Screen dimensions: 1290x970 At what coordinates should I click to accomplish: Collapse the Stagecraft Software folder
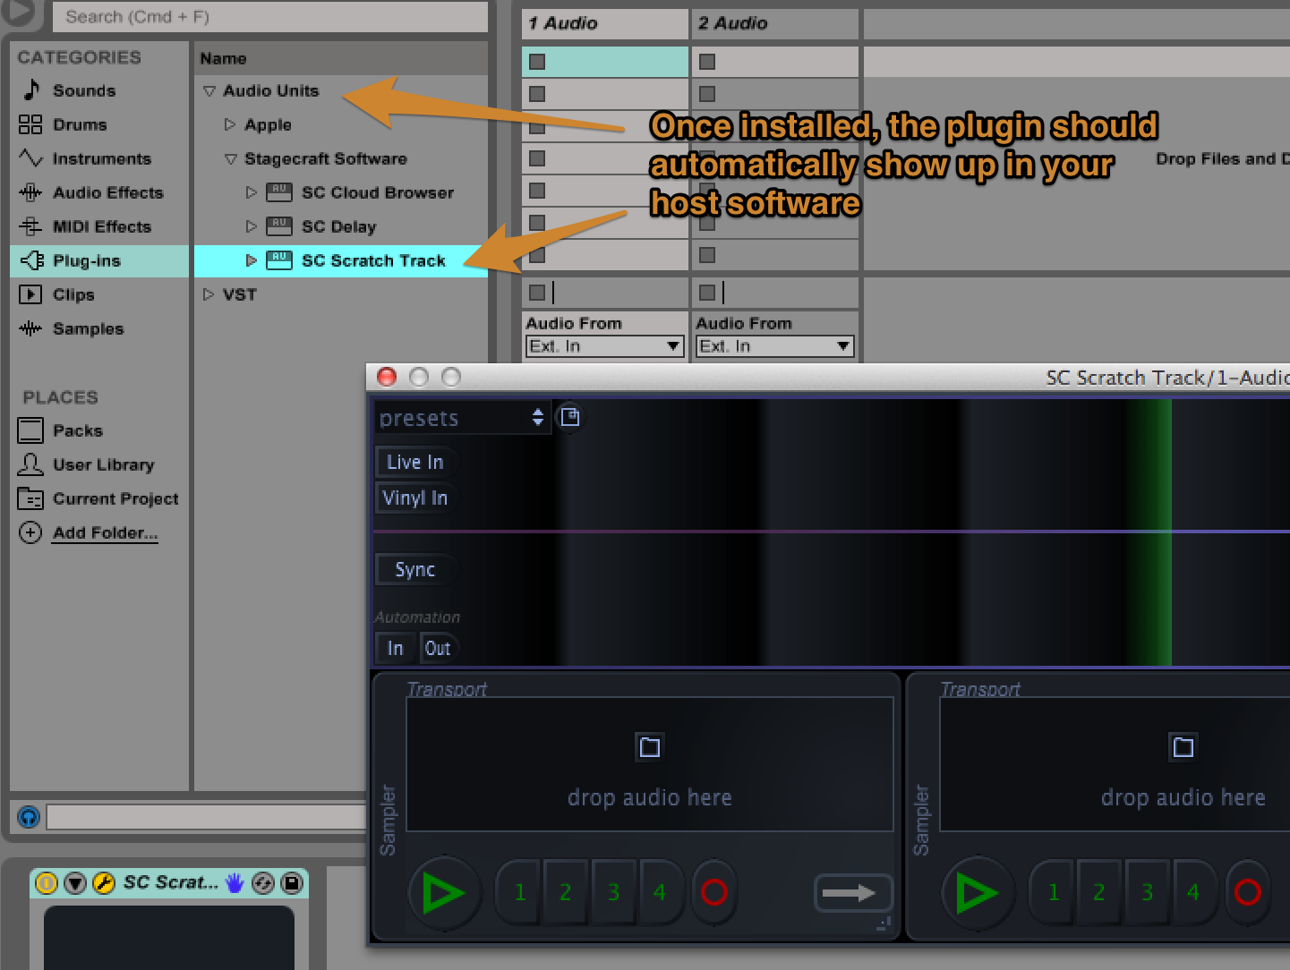click(x=231, y=159)
